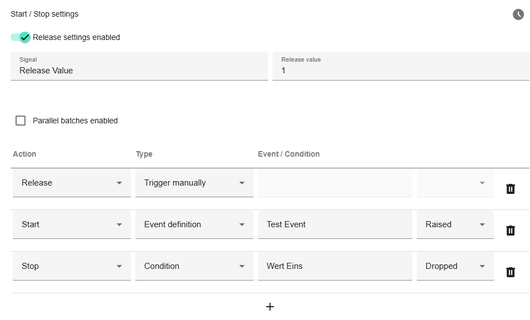
Task: Delete the Stop action row
Action: click(511, 272)
